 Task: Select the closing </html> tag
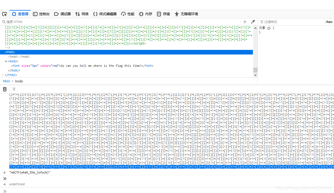(11, 75)
